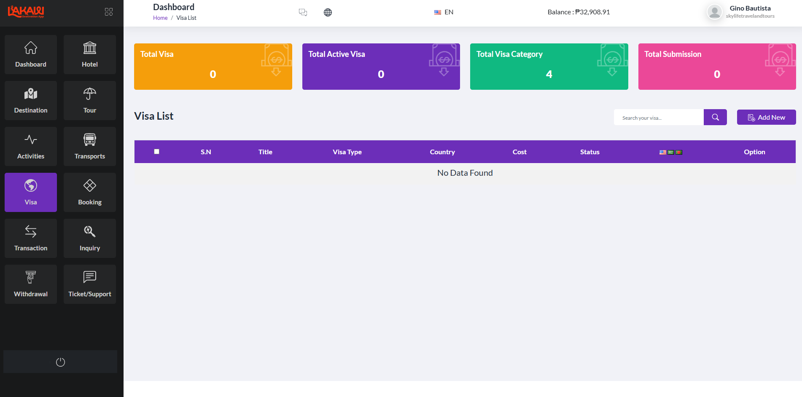
Task: Click the Visa List breadcrumb text
Action: 186,18
